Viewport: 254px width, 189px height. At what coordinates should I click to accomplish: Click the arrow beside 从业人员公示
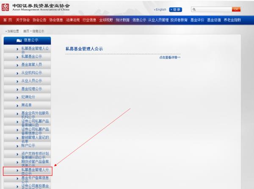tap(17, 81)
